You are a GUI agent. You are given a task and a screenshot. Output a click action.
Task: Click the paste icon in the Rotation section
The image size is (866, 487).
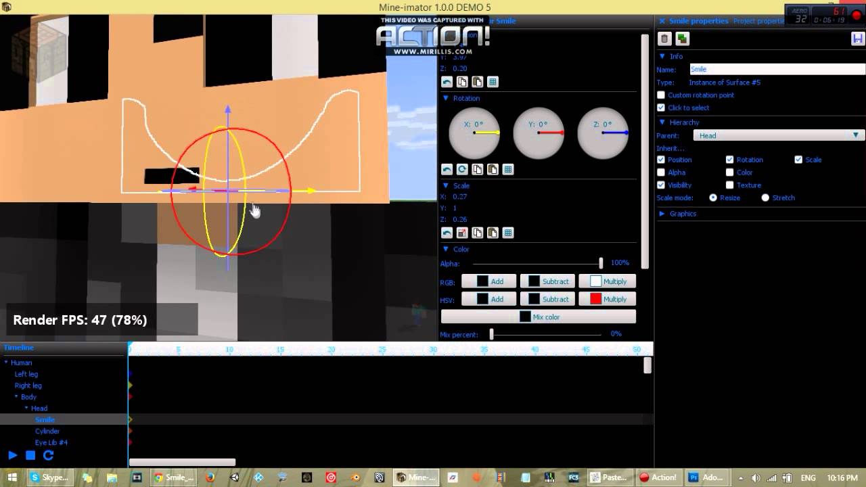(x=493, y=170)
